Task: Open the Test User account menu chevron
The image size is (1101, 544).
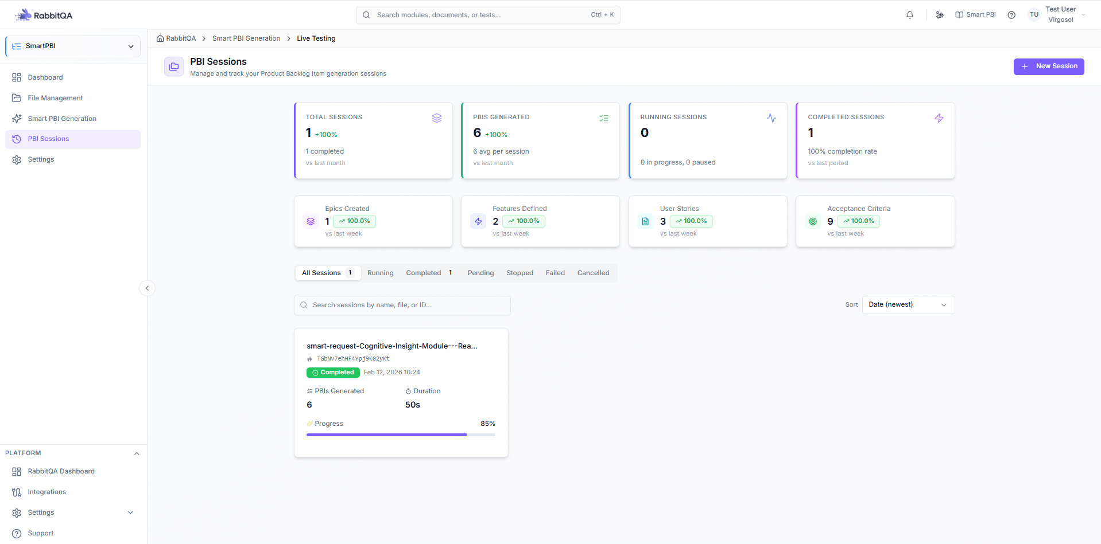Action: tap(1083, 15)
